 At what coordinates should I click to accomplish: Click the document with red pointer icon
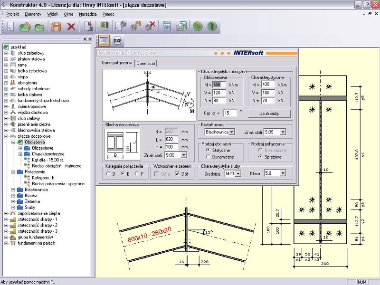click(88, 26)
